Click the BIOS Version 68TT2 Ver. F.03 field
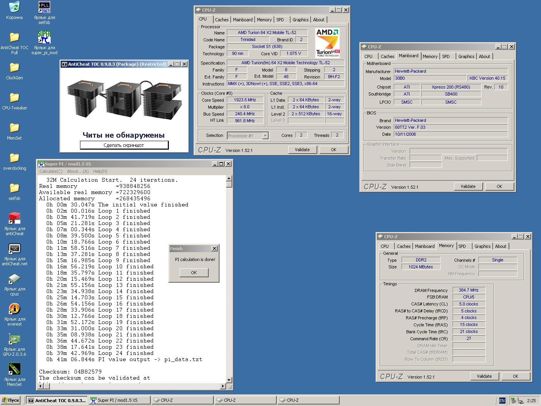The width and height of the screenshot is (541, 406). [451, 127]
